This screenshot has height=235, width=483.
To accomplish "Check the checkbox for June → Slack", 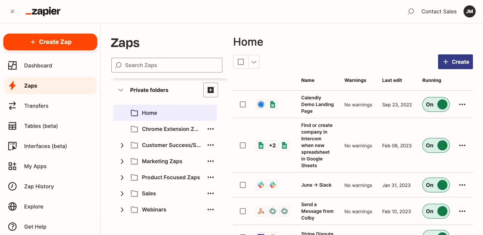I will (243, 185).
